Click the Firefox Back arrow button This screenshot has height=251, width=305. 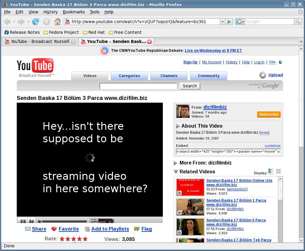tap(7, 22)
